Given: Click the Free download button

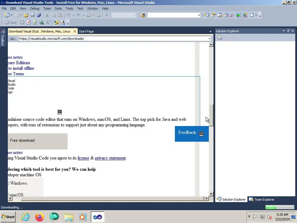Looking at the screenshot, I should click(38, 141).
